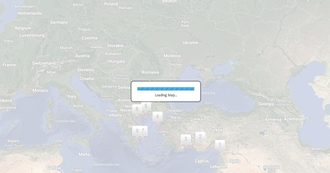The image size is (330, 173).
Task: Click the blue striped loading progress bar
Action: click(166, 89)
